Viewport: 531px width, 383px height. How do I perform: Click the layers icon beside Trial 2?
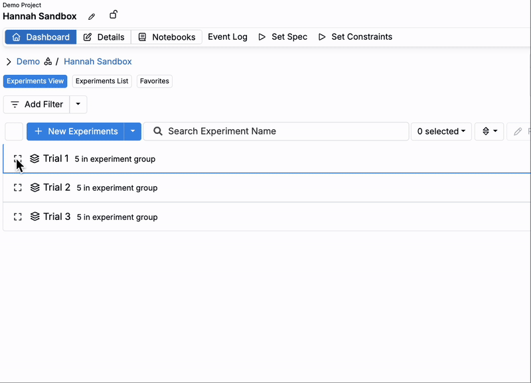(35, 188)
